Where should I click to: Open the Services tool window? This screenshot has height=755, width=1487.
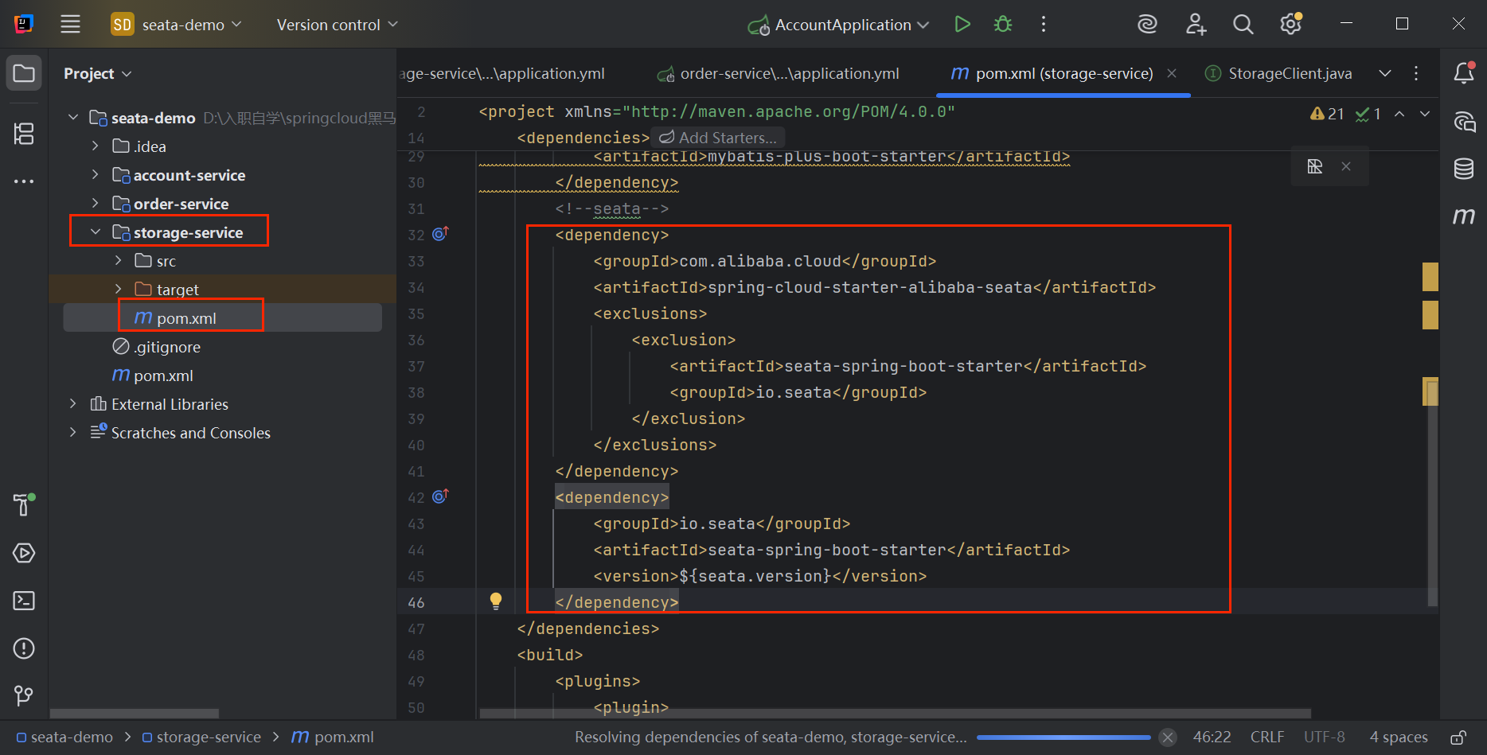tap(24, 553)
